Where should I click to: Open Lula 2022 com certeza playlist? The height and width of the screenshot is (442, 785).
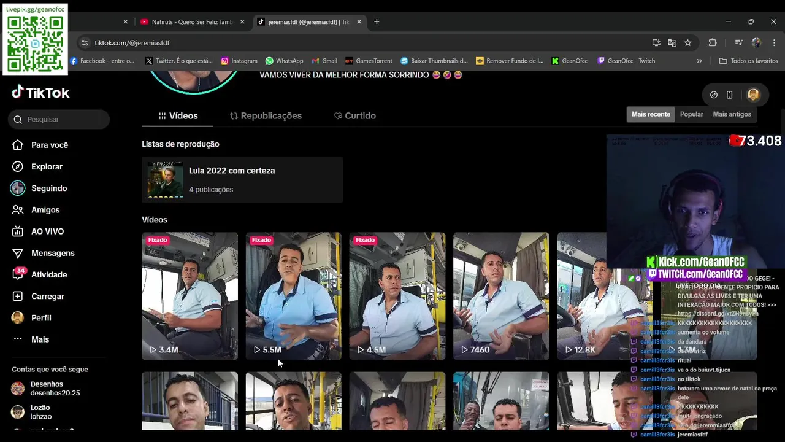pos(242,179)
